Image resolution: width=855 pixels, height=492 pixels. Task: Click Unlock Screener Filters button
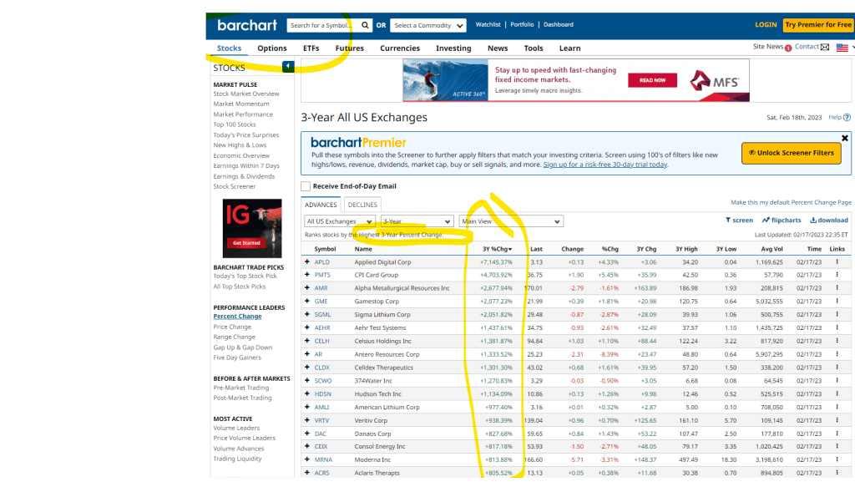791,153
